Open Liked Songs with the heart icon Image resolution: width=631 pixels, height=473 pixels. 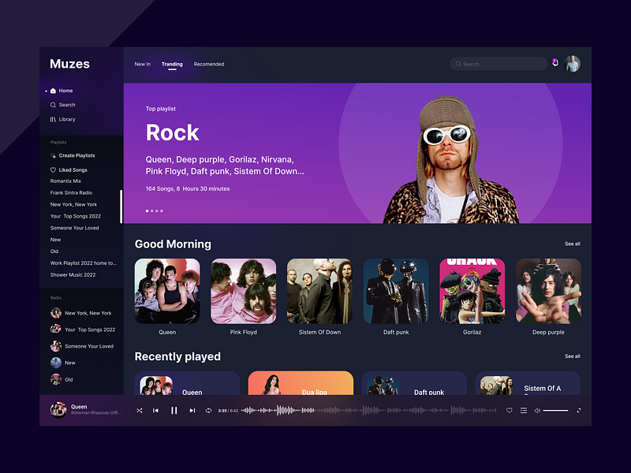52,169
